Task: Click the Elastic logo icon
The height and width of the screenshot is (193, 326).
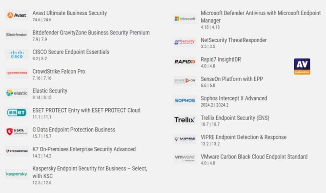Action: click(17, 93)
